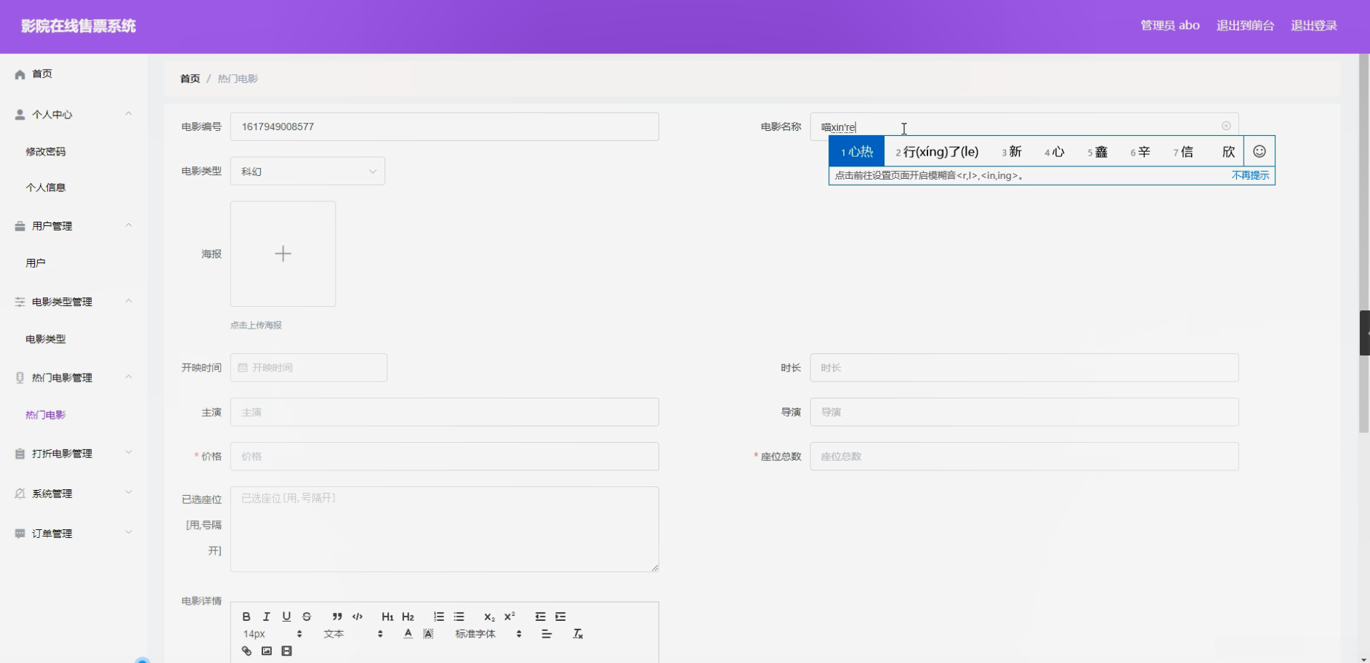Viewport: 1370px width, 663px height.
Task: Toggle italic formatting in the editor
Action: tap(267, 616)
